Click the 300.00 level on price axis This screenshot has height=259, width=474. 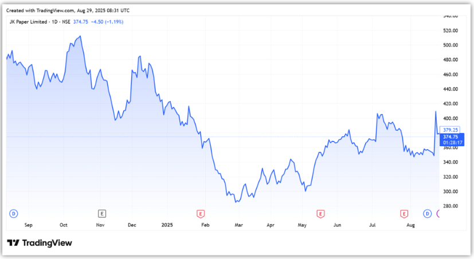coord(451,191)
